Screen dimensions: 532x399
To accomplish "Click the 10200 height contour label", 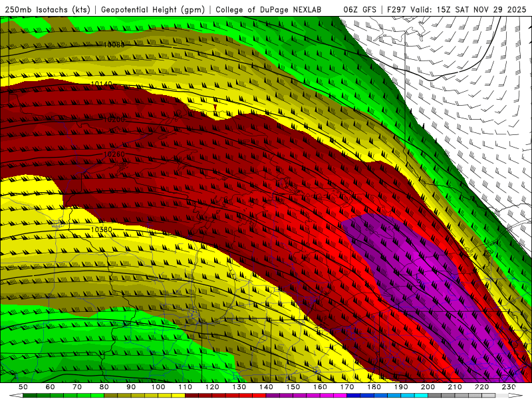I will coord(114,120).
